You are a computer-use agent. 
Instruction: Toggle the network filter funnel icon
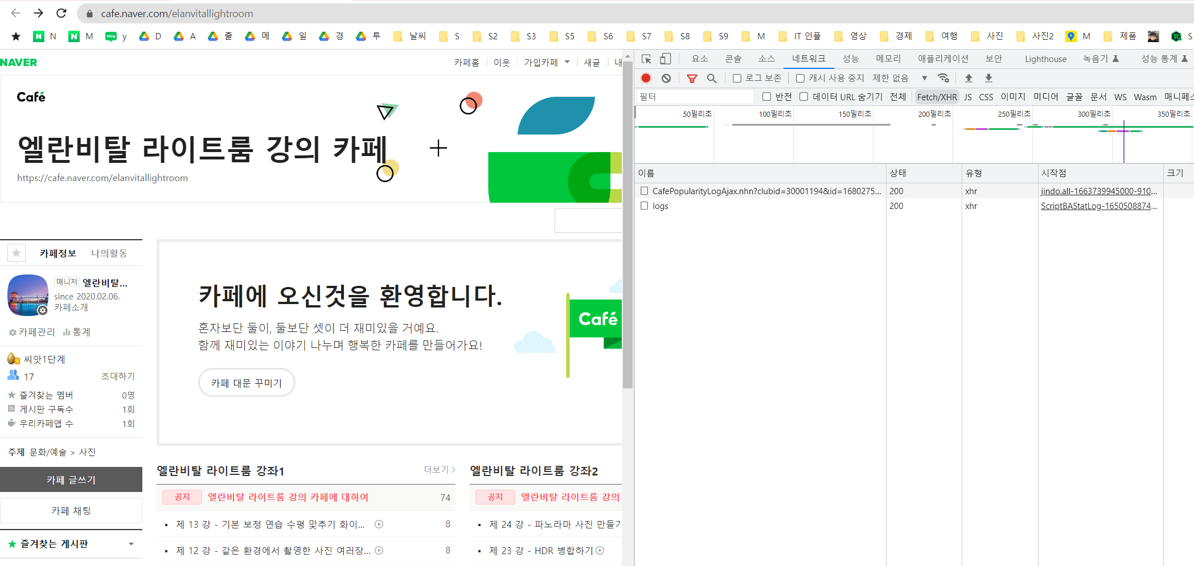click(x=692, y=78)
